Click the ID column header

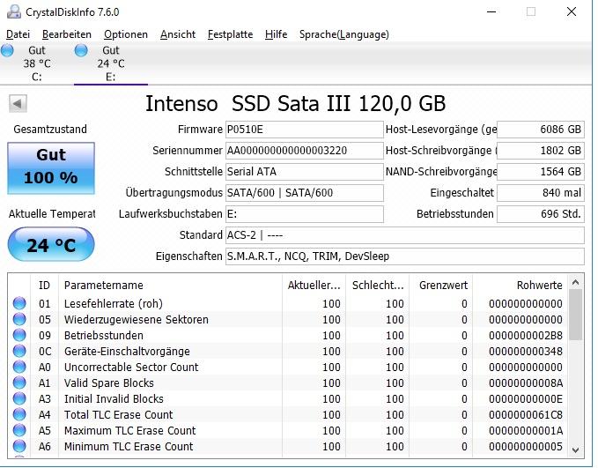[x=44, y=286]
